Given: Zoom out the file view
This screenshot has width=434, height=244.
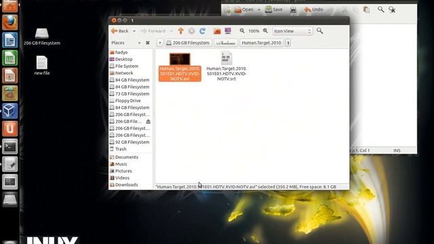Looking at the screenshot, I should (x=242, y=30).
